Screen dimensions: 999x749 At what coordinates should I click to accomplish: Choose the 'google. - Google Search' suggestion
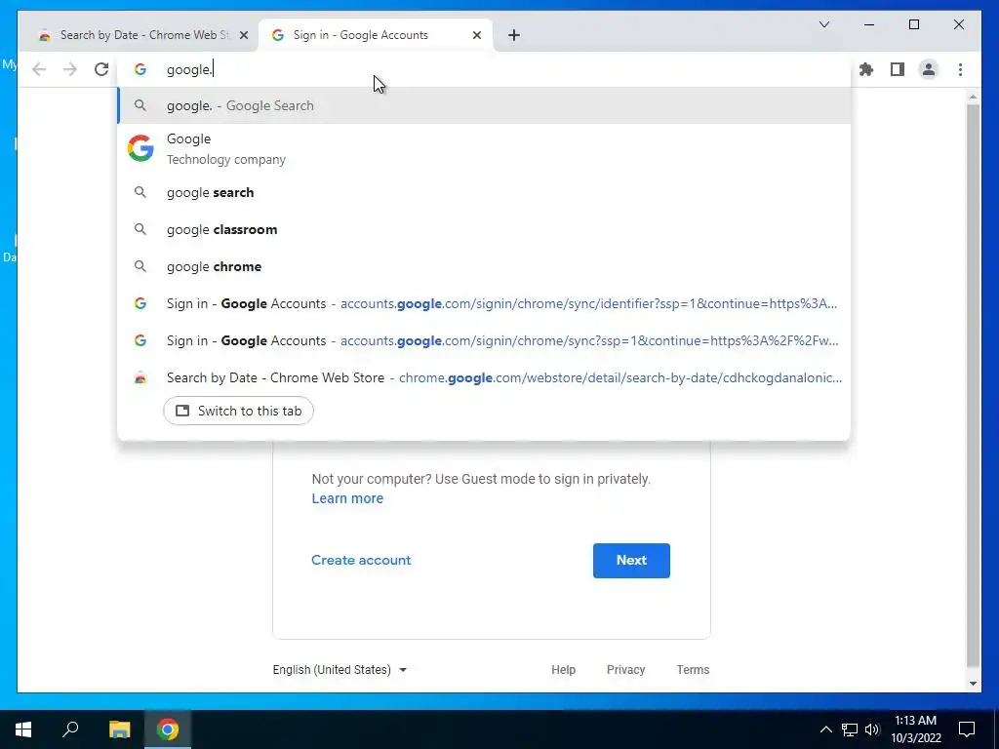pyautogui.click(x=484, y=105)
